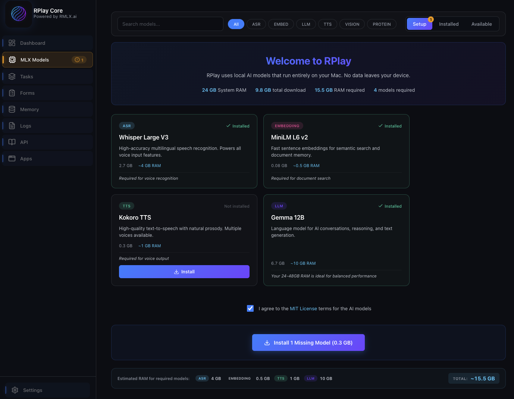Click Install 1 Missing Model button

[308, 343]
